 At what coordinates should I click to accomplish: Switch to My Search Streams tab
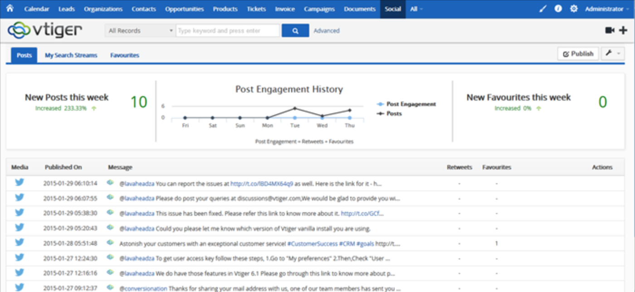[71, 55]
